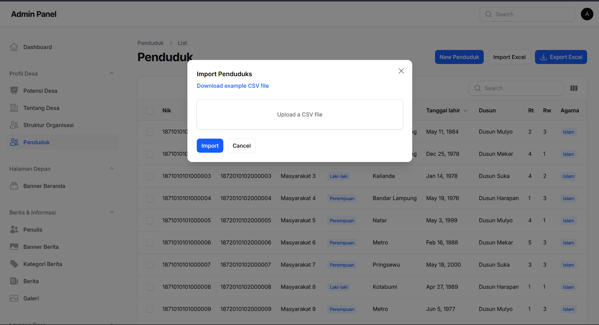Collapse the Profil Desa sidebar group
This screenshot has height=325, width=599.
coord(111,73)
